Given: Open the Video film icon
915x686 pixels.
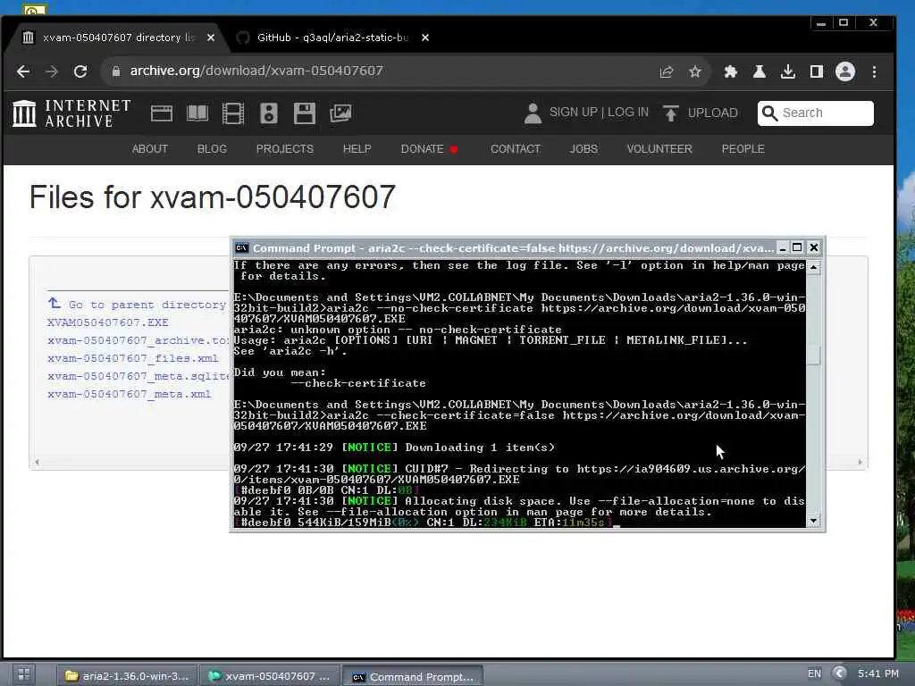Looking at the screenshot, I should click(233, 113).
